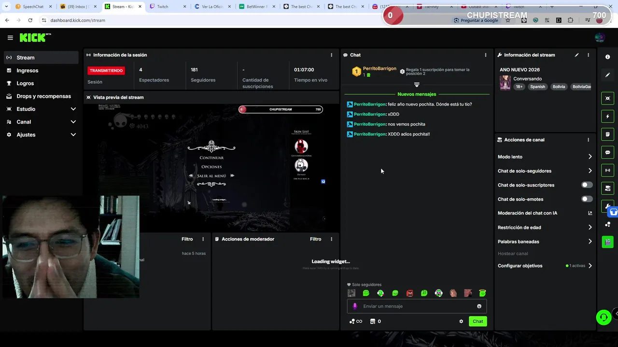618x347 pixels.
Task: Click the green Chat send button
Action: point(478,321)
